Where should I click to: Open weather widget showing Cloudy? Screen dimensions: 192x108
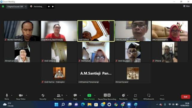click(x=8, y=104)
